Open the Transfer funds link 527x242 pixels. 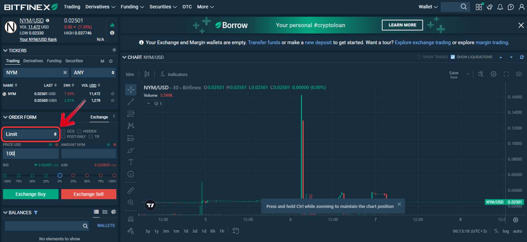[x=264, y=43]
